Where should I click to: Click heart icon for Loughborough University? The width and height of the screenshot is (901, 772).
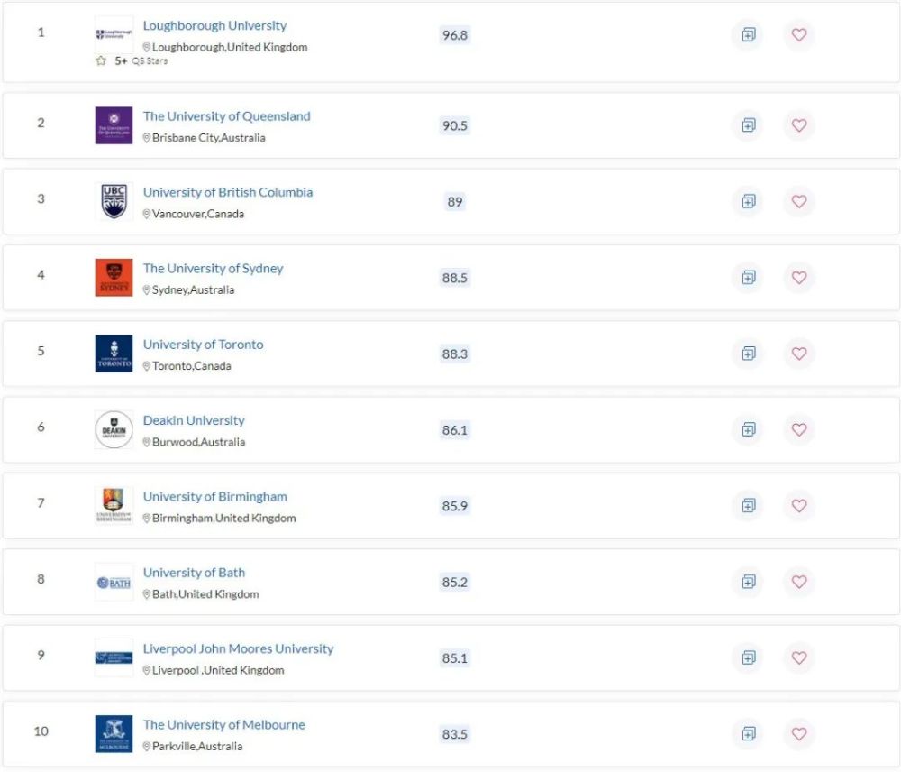pos(798,34)
